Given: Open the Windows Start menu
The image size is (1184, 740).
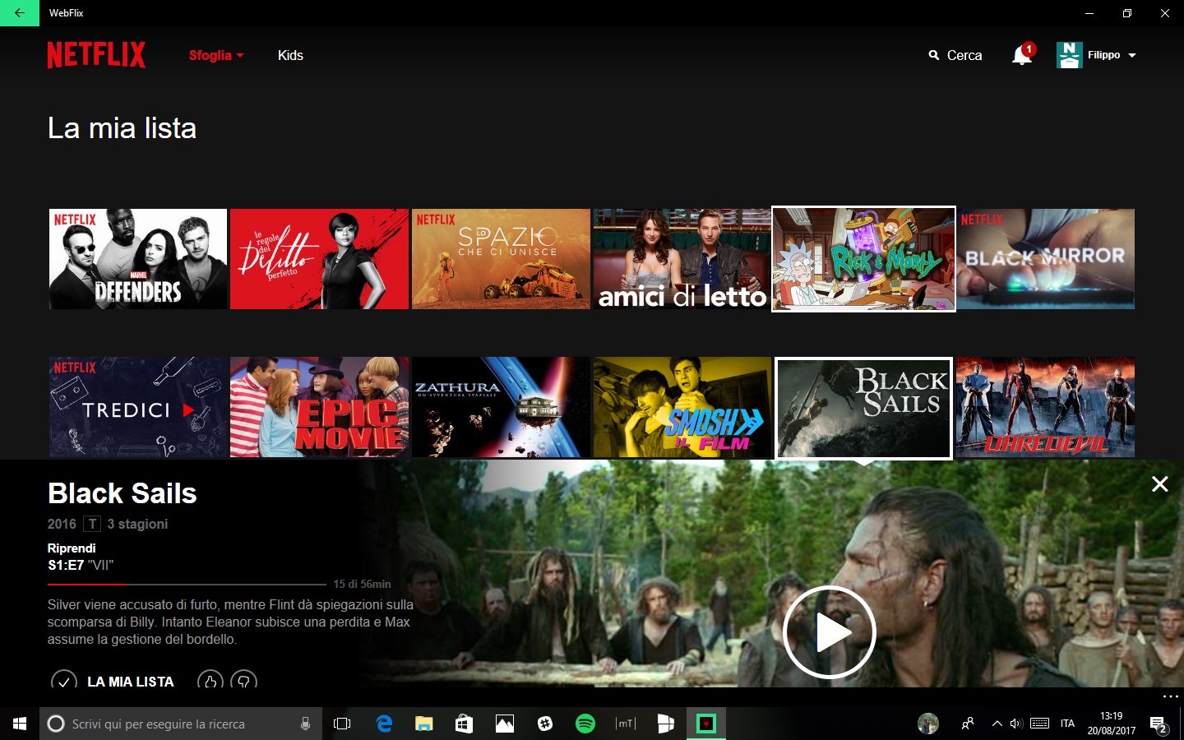Looking at the screenshot, I should [x=20, y=724].
